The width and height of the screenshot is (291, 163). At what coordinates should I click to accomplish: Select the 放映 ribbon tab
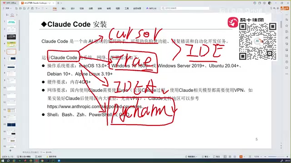point(100,9)
